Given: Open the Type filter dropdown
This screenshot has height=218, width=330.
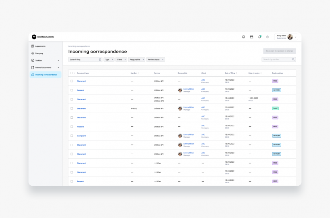Looking at the screenshot, I should coord(109,59).
